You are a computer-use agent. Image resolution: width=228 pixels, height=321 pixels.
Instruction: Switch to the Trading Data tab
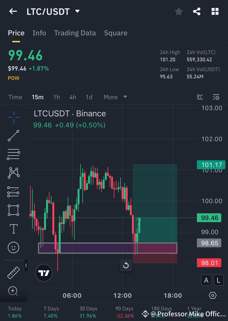75,33
